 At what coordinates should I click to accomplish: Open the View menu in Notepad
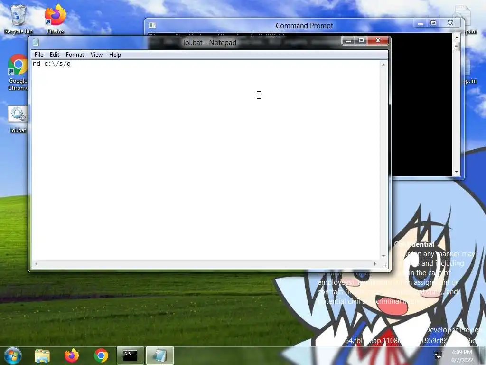click(96, 55)
